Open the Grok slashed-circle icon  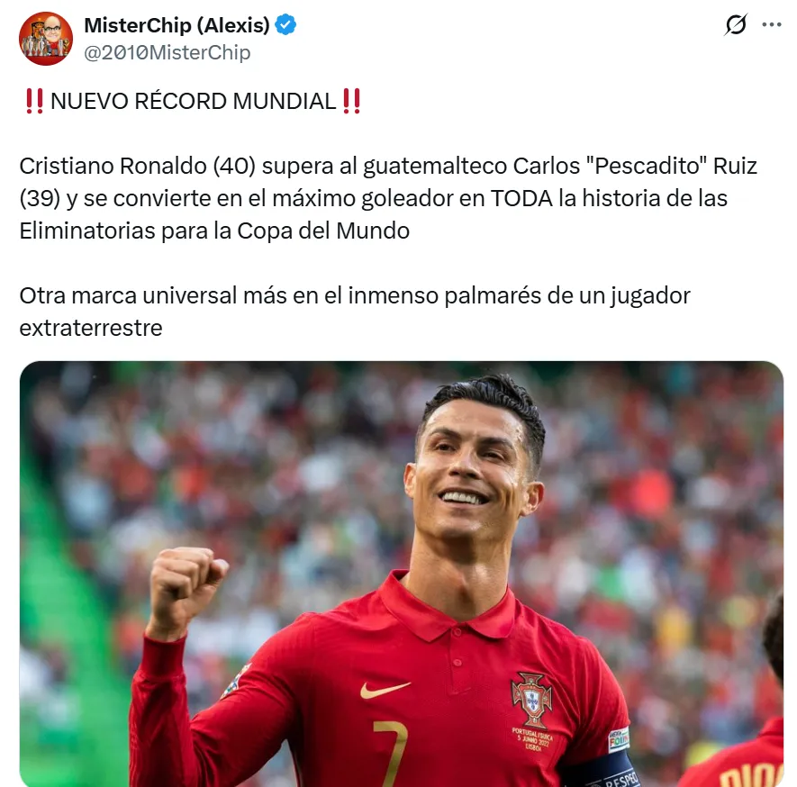[736, 24]
